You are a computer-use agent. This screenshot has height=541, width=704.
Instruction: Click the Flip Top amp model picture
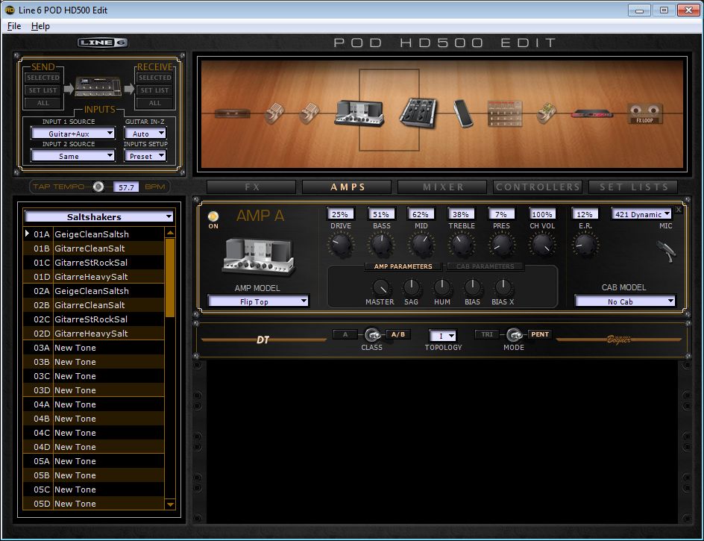(259, 257)
